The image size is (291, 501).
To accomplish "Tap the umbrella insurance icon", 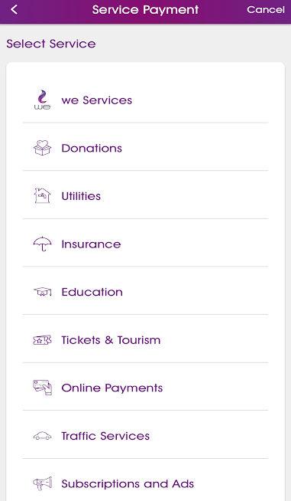I will 43,244.
